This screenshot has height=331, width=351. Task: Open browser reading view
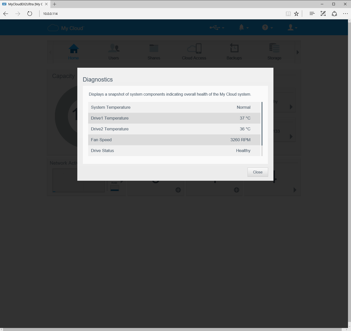pyautogui.click(x=288, y=14)
